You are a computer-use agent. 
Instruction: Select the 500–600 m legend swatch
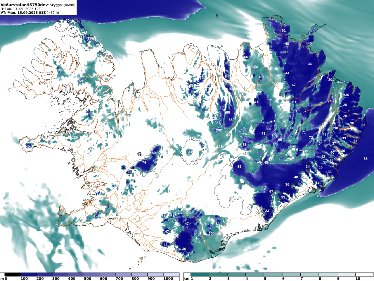(x=92, y=275)
